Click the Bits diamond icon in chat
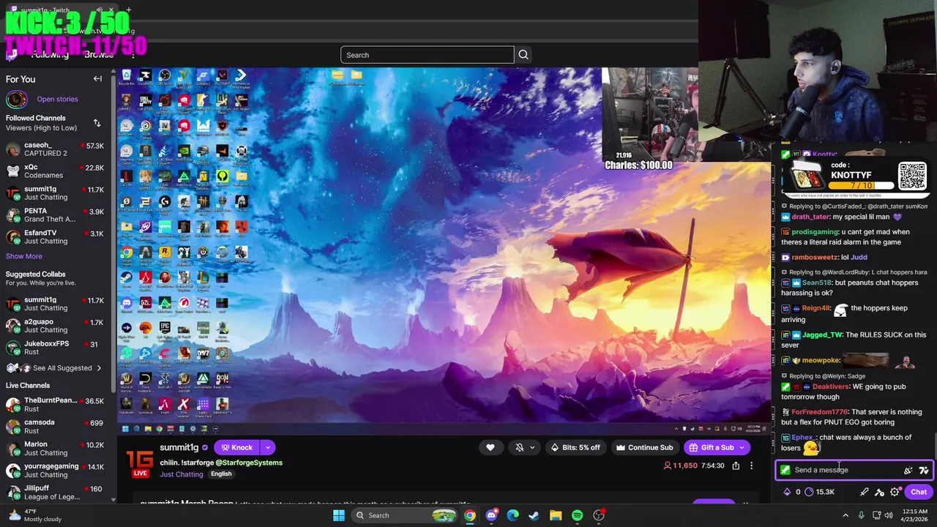 [x=787, y=492]
